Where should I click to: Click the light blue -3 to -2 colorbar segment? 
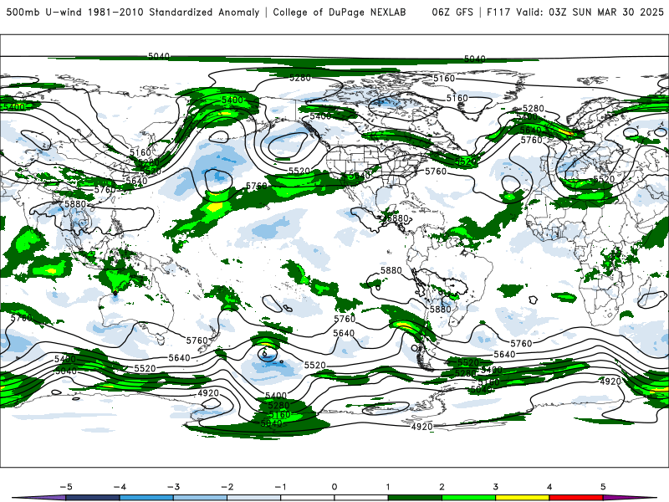coord(200,498)
